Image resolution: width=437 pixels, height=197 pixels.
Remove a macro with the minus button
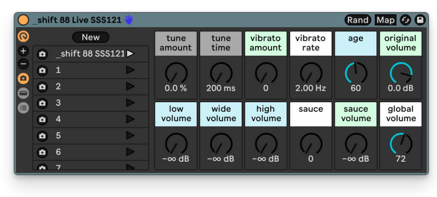click(23, 64)
